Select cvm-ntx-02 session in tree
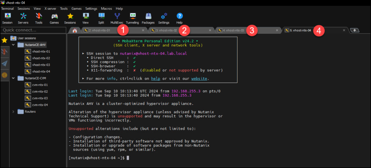 click(x=37, y=91)
